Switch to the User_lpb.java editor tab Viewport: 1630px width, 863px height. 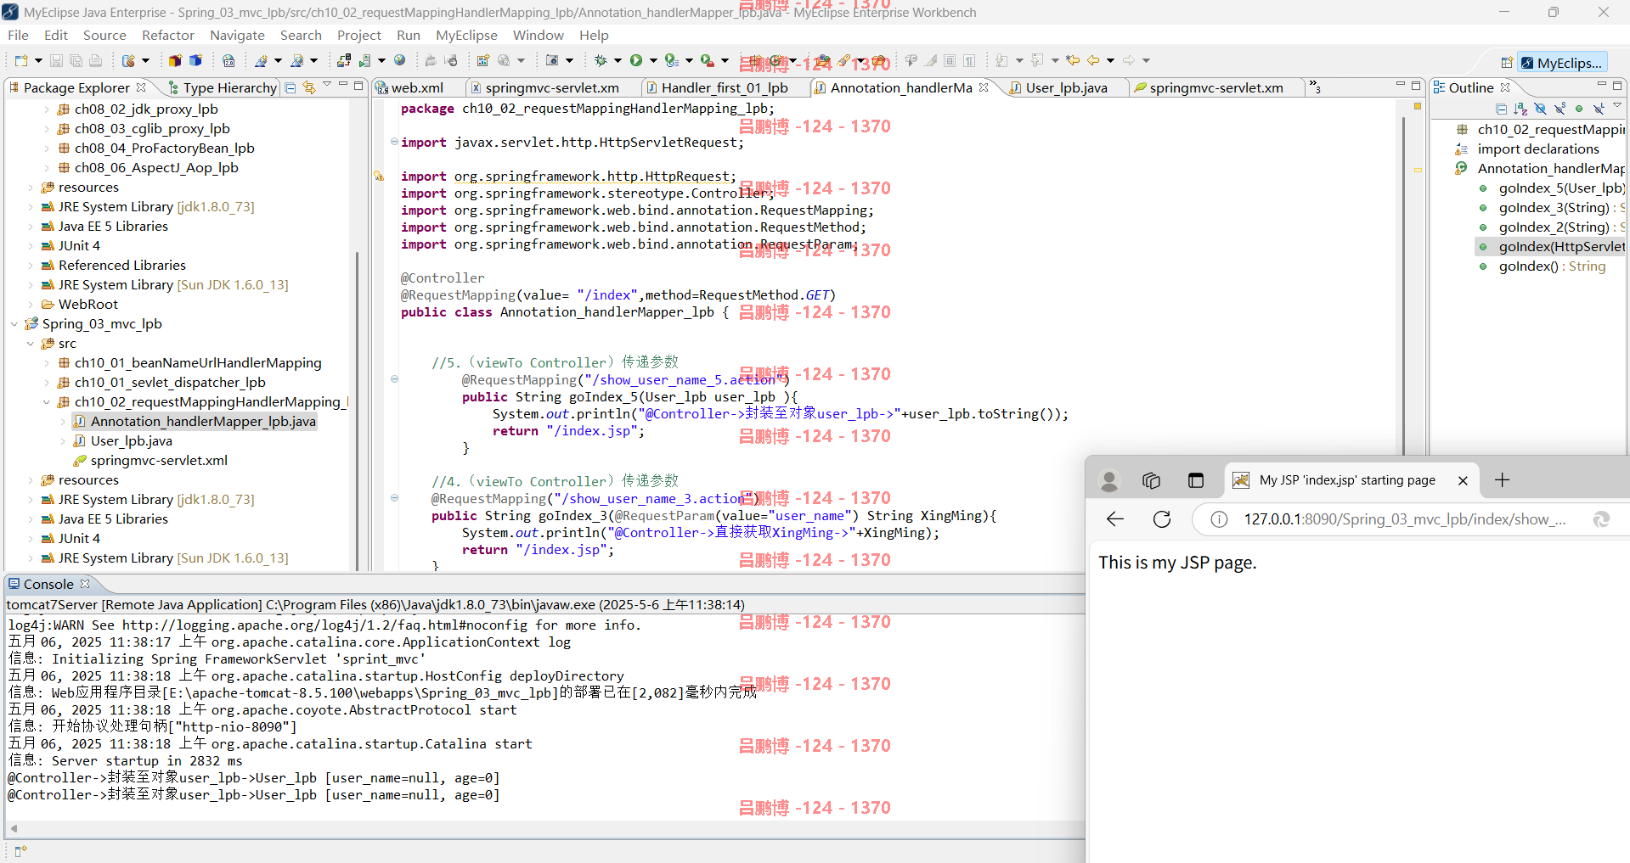point(1066,87)
